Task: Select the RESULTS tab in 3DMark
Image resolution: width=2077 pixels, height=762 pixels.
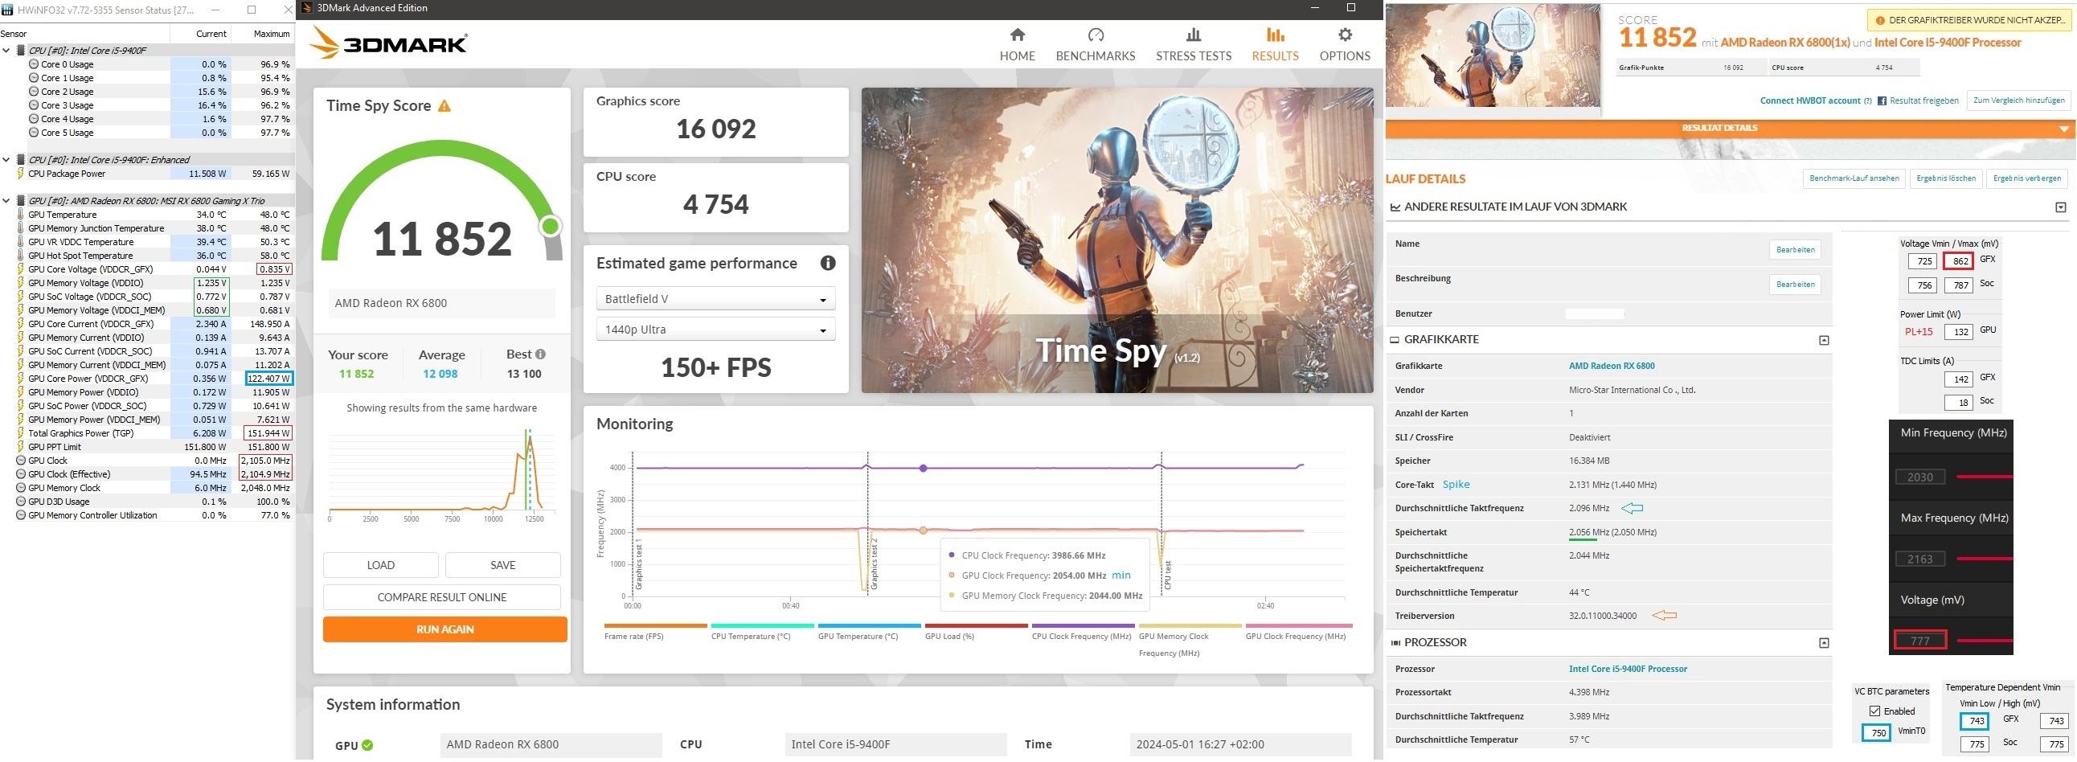Action: tap(1275, 44)
